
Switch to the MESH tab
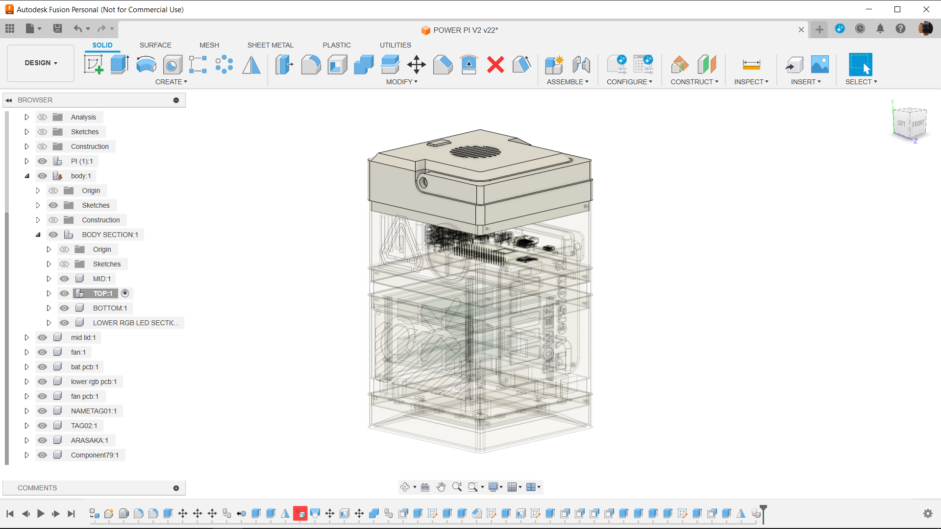209,45
